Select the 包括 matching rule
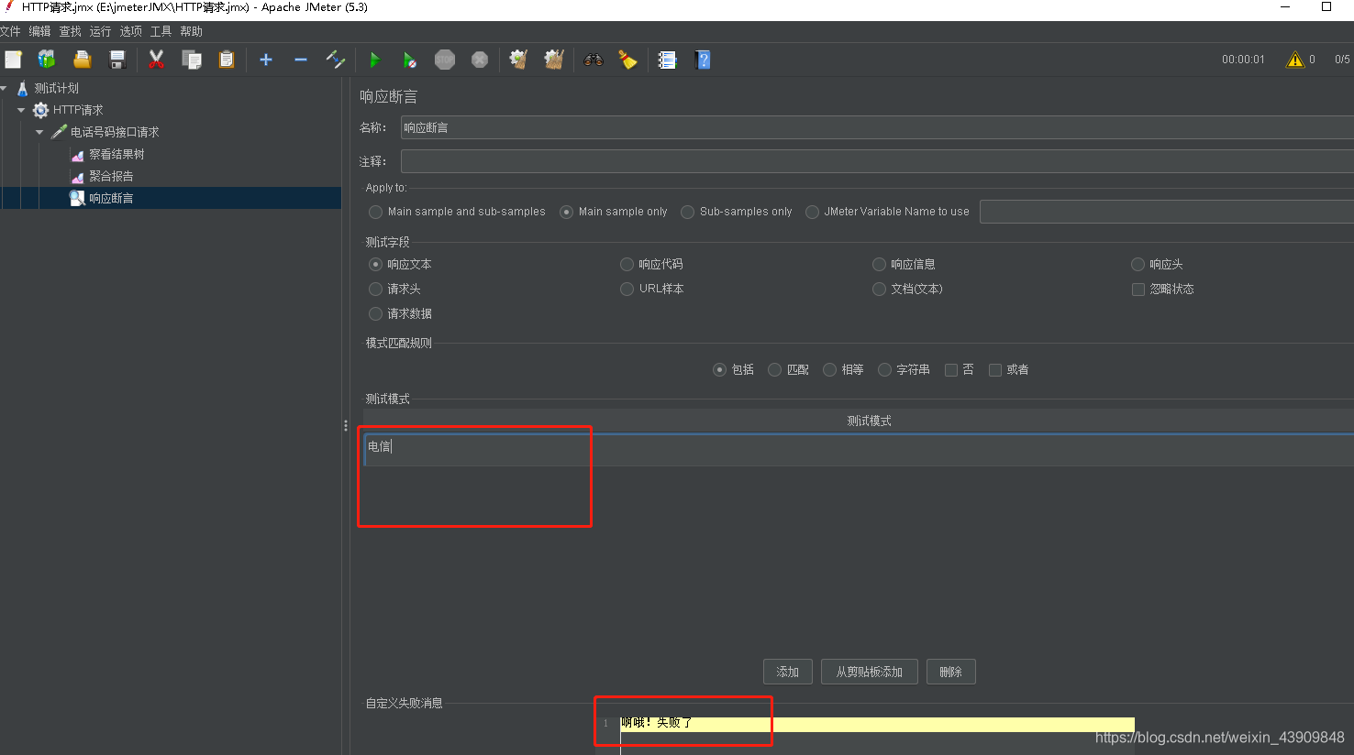The image size is (1354, 755). [719, 369]
